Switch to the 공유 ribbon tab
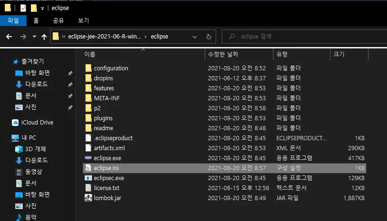The height and width of the screenshot is (221, 387). [58, 20]
